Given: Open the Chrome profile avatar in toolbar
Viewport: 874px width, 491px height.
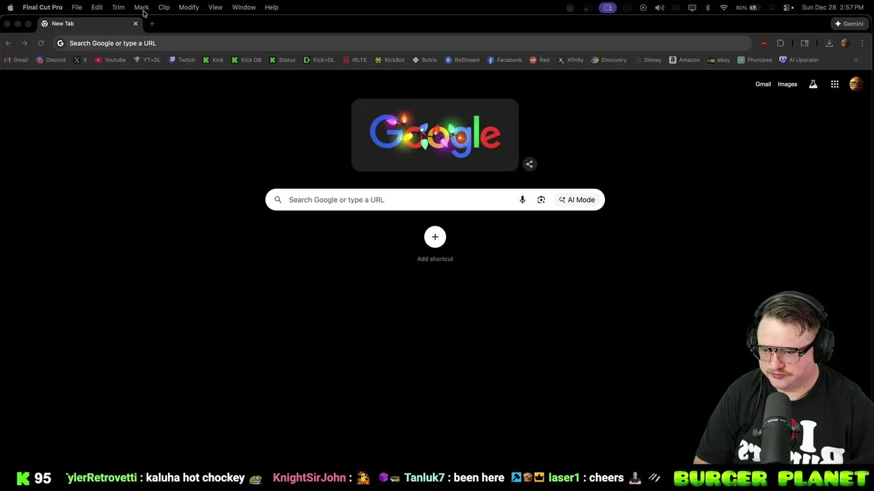Looking at the screenshot, I should (x=845, y=43).
